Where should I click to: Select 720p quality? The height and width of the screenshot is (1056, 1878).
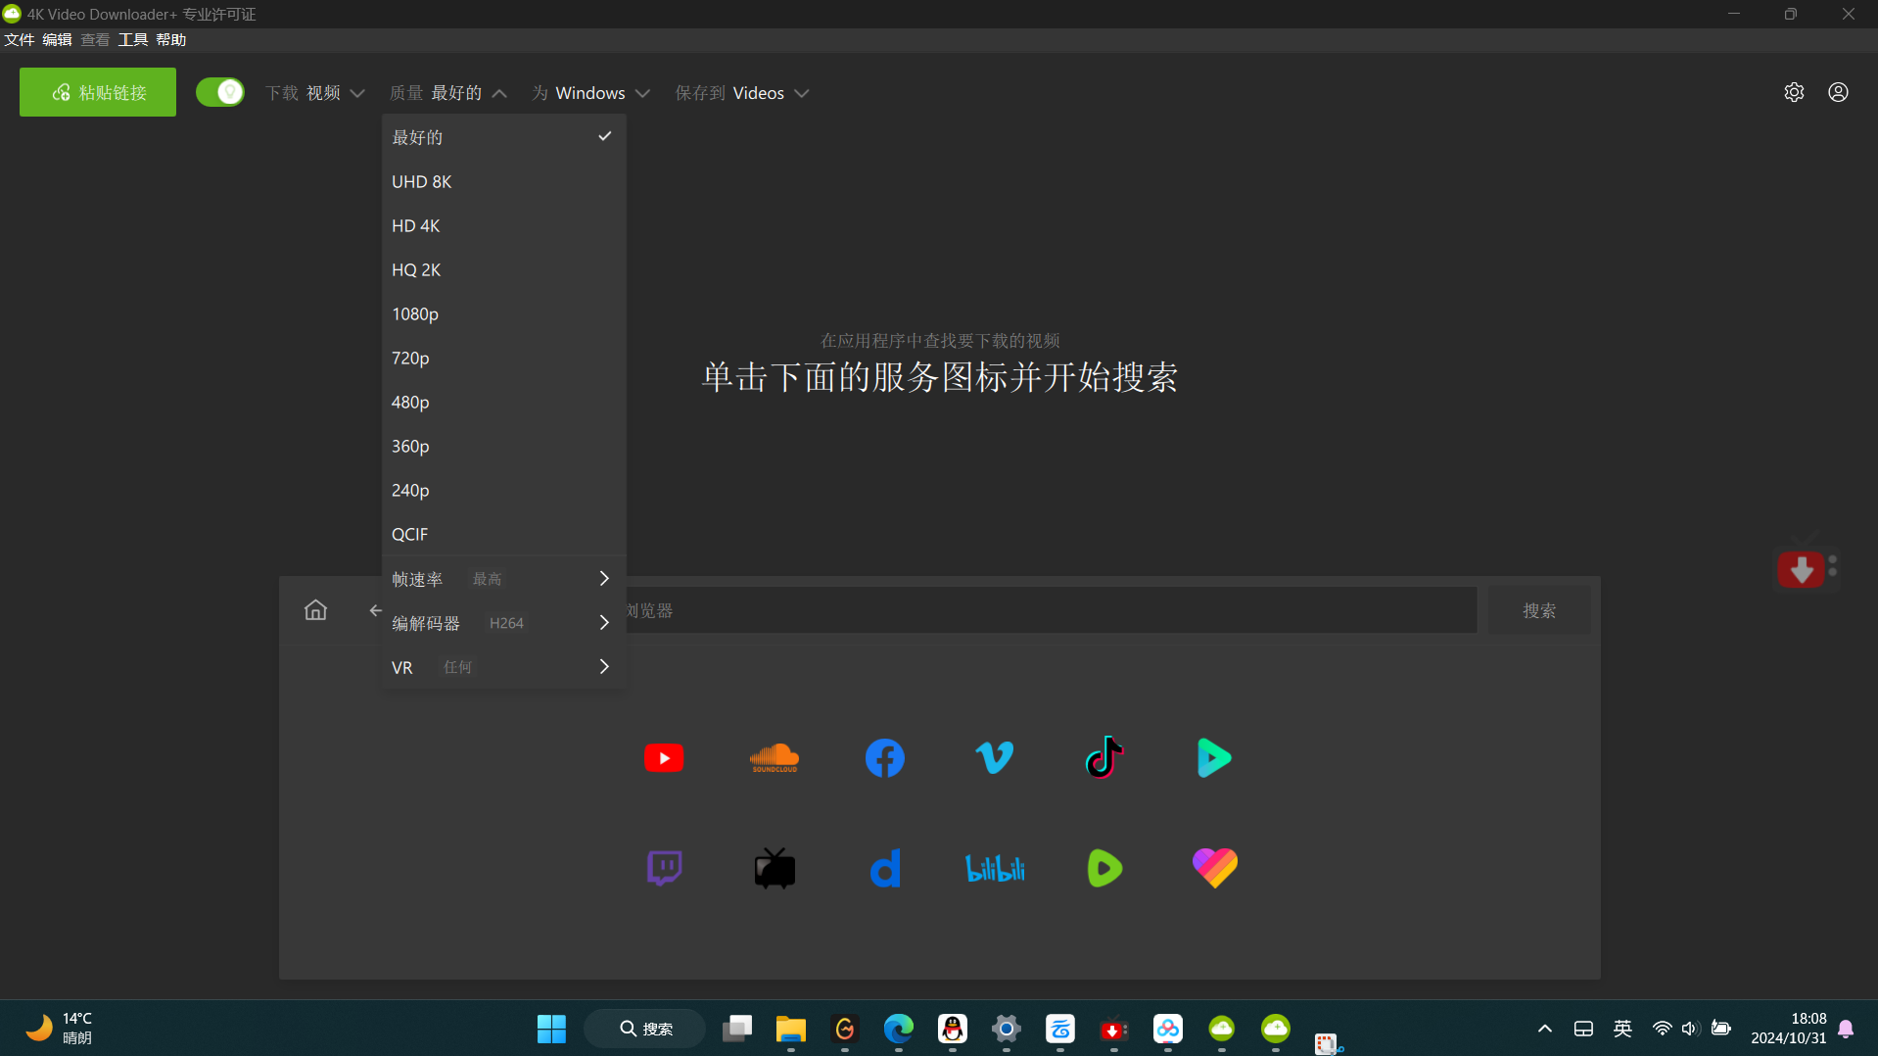click(x=503, y=358)
